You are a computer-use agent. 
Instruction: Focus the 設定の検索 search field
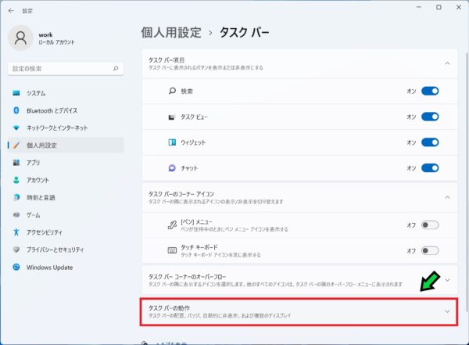(x=66, y=69)
